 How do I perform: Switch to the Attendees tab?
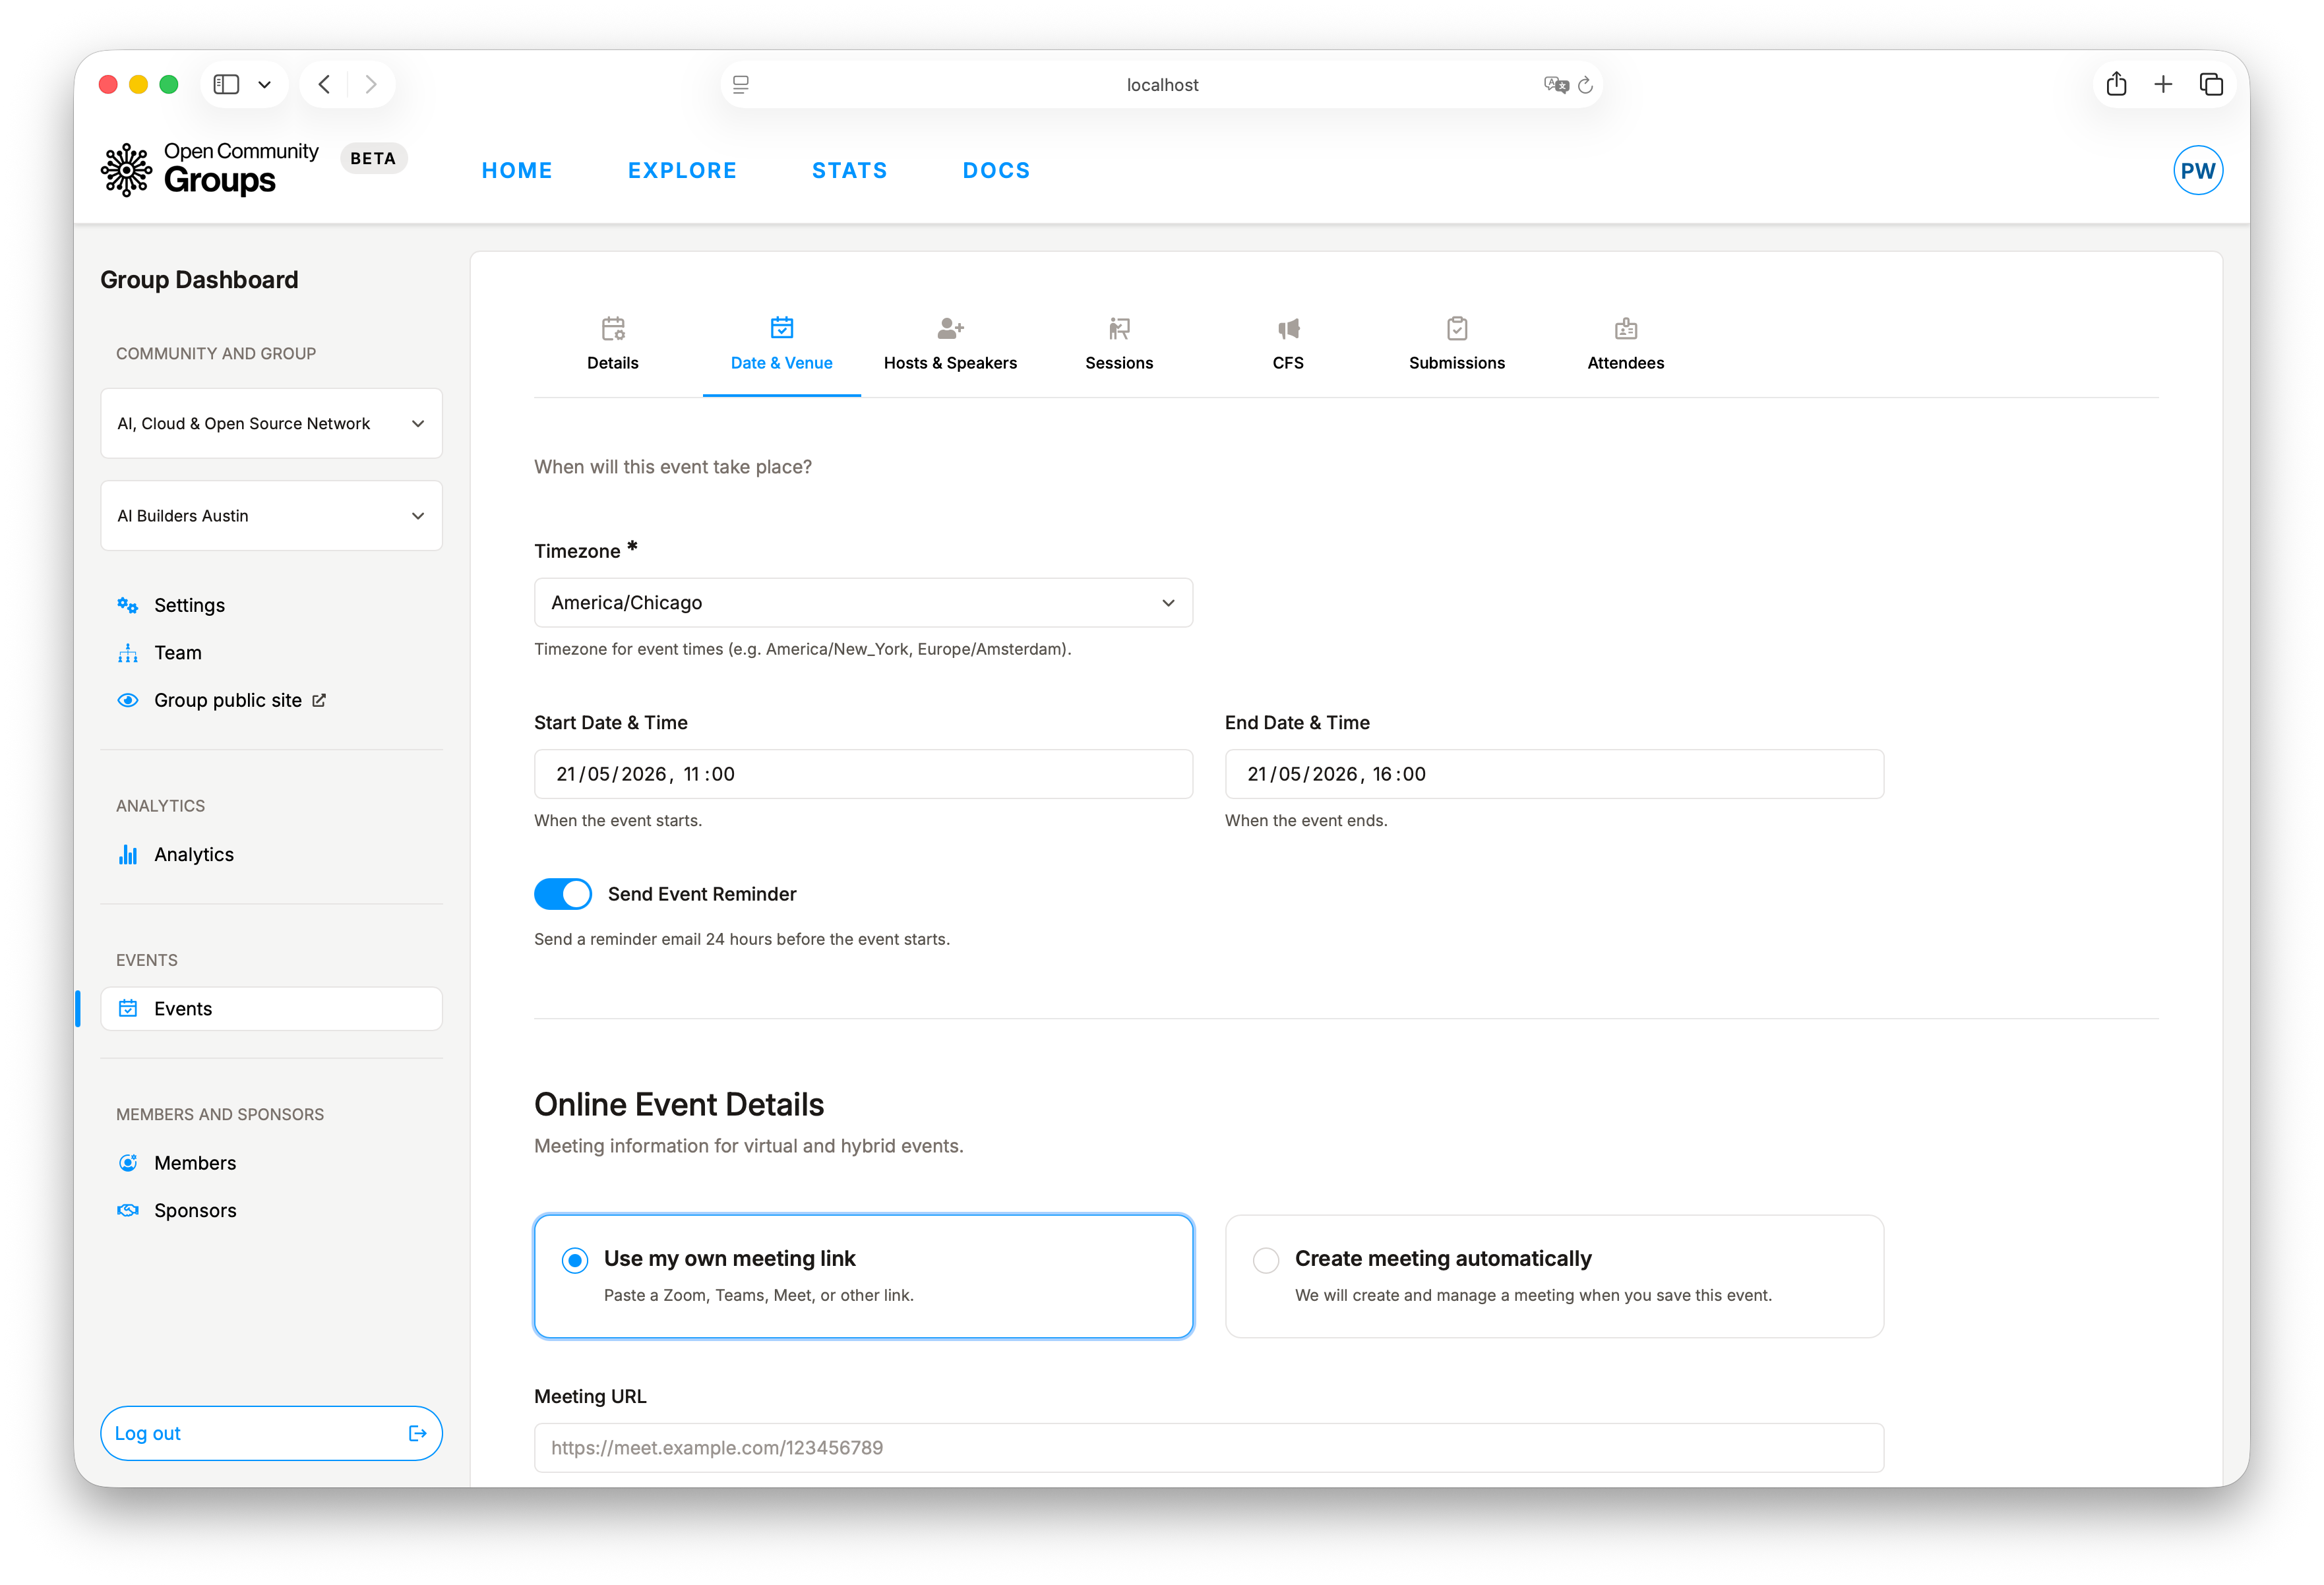click(x=1626, y=345)
